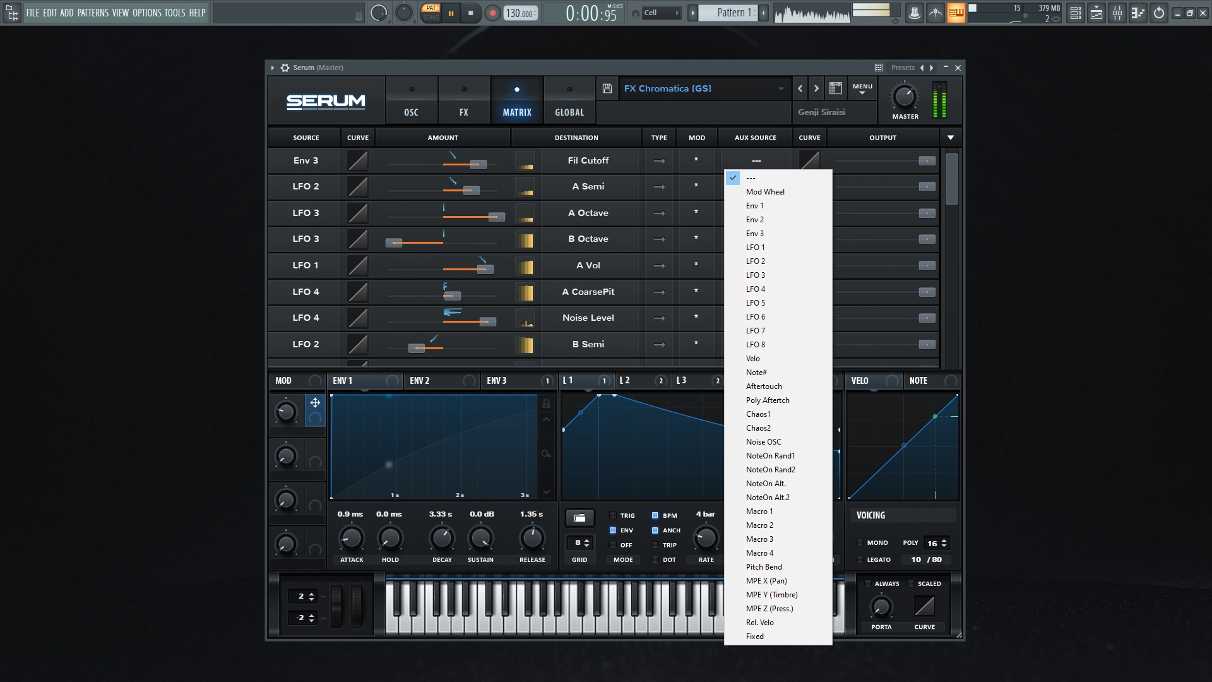Open the matrix header dropdown arrow beside OUTPUT
The height and width of the screenshot is (682, 1212).
951,138
